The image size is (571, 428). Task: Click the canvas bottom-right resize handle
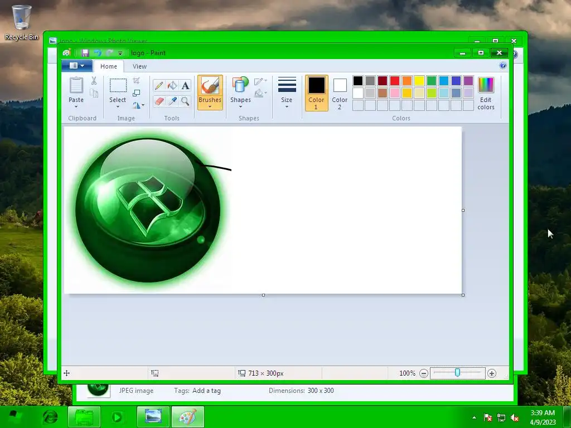point(463,295)
